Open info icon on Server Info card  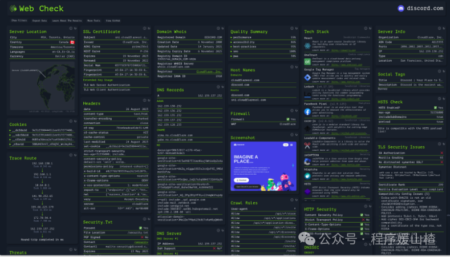pos(439,28)
